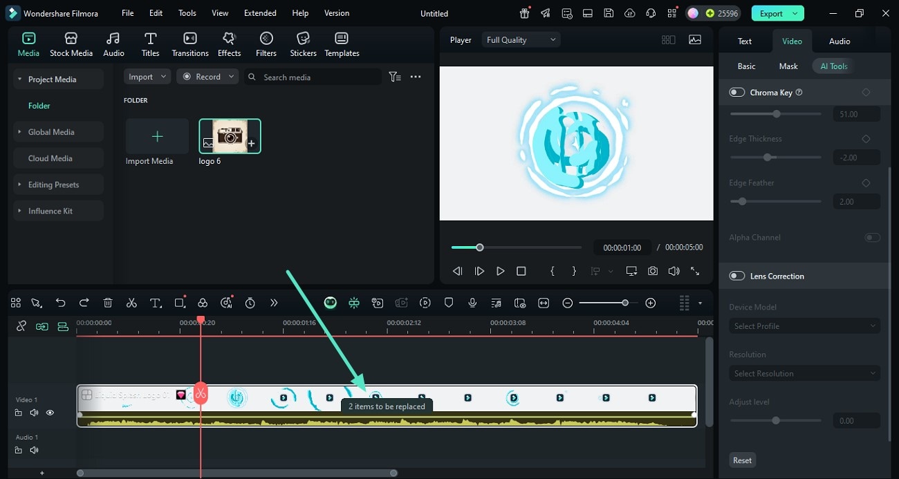Screen dimensions: 899x479
Task: Stop the video playback
Action: (521, 272)
